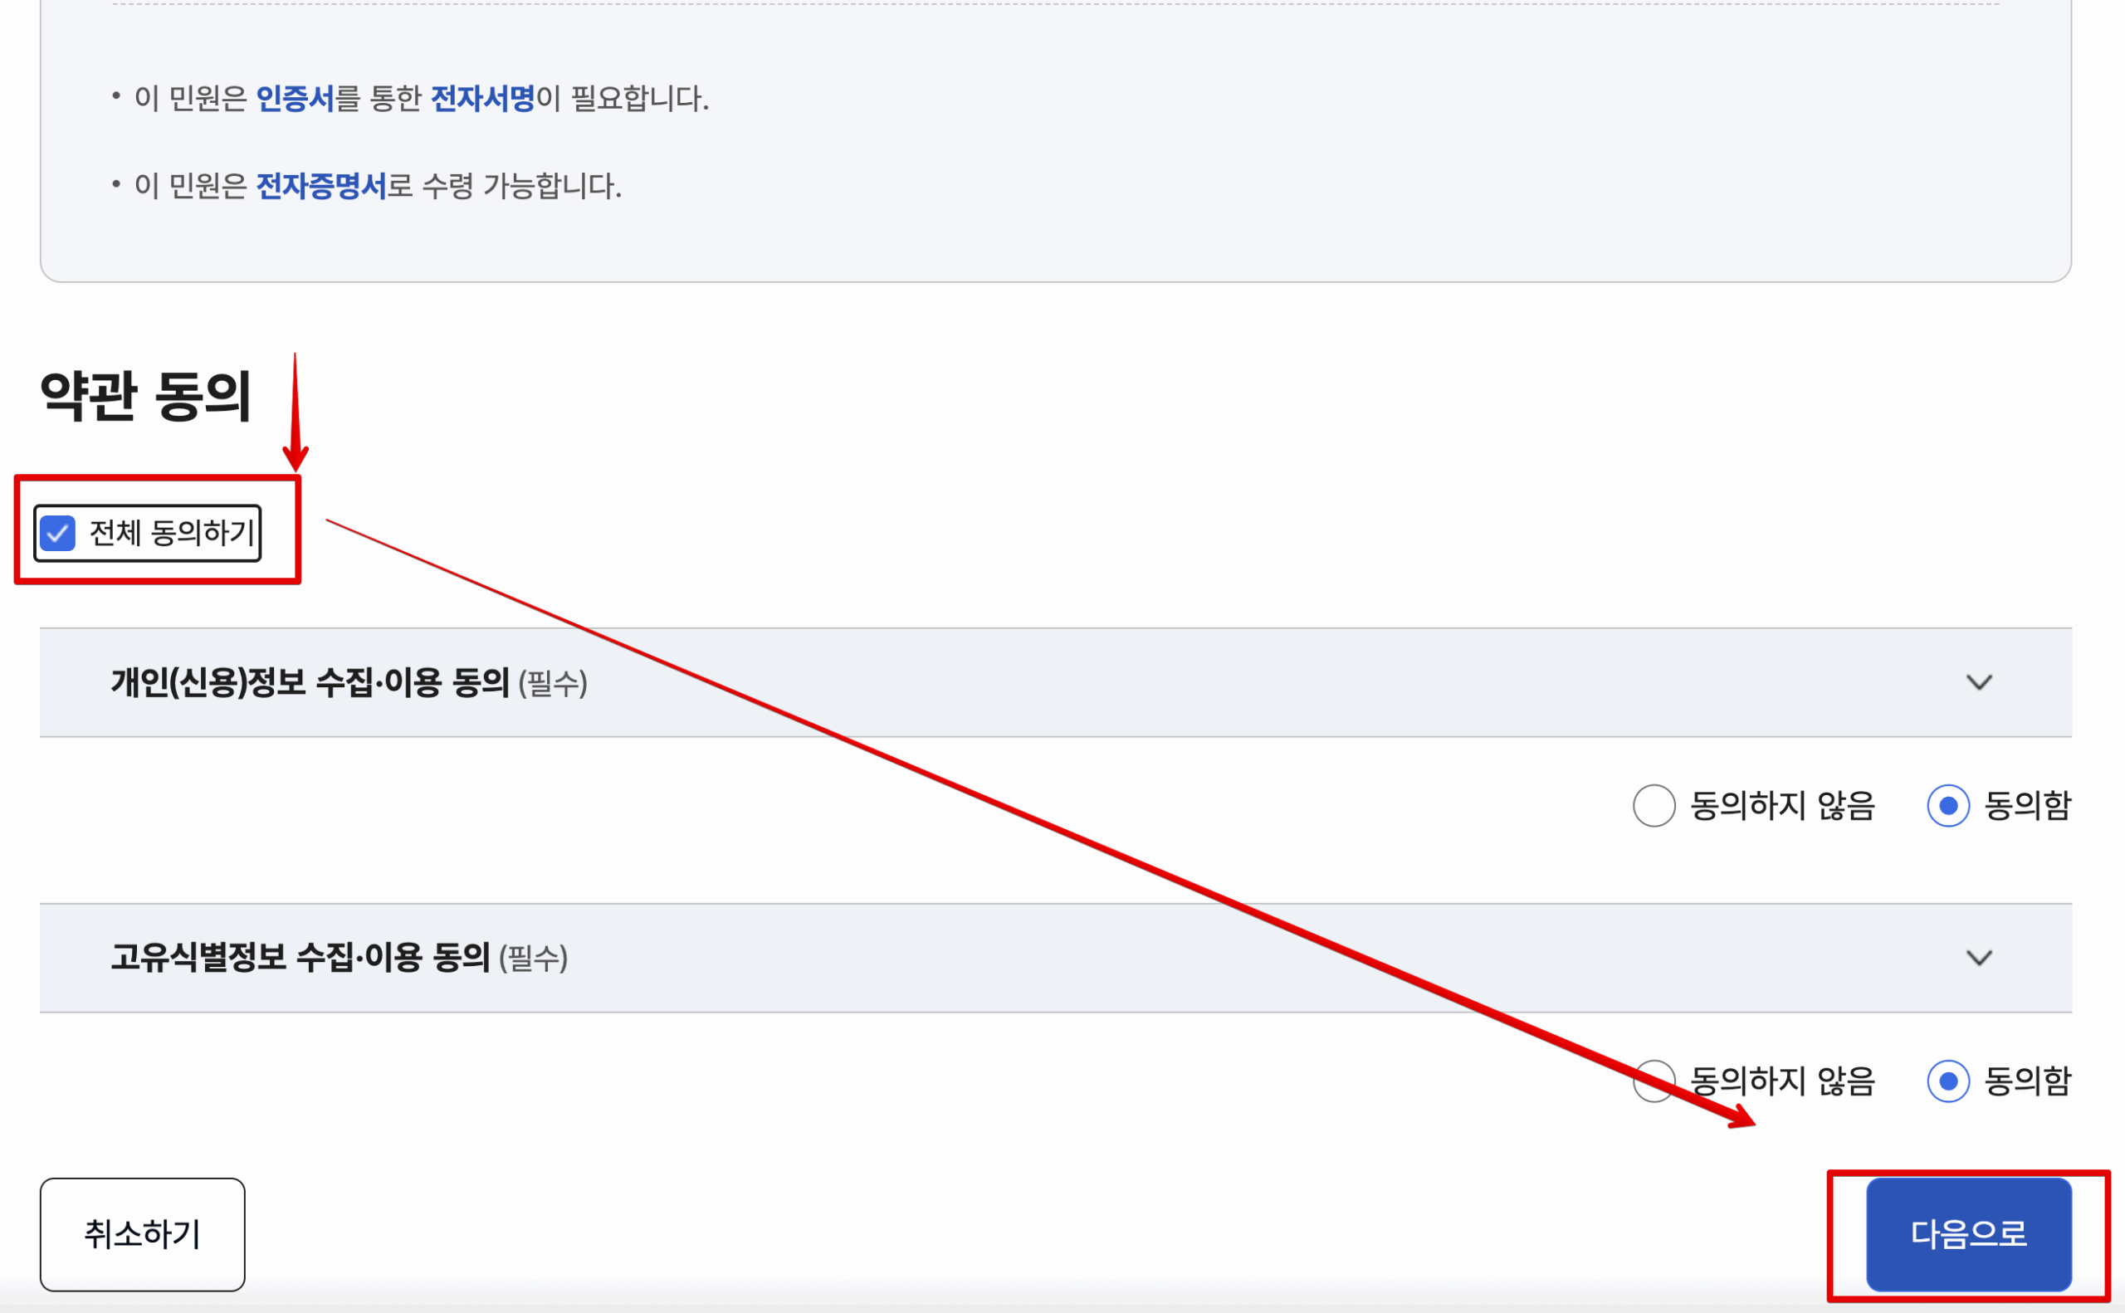Select 동의함 for 개인(신용)정보 수집·이용 동의
2125x1313 pixels.
(x=1952, y=806)
